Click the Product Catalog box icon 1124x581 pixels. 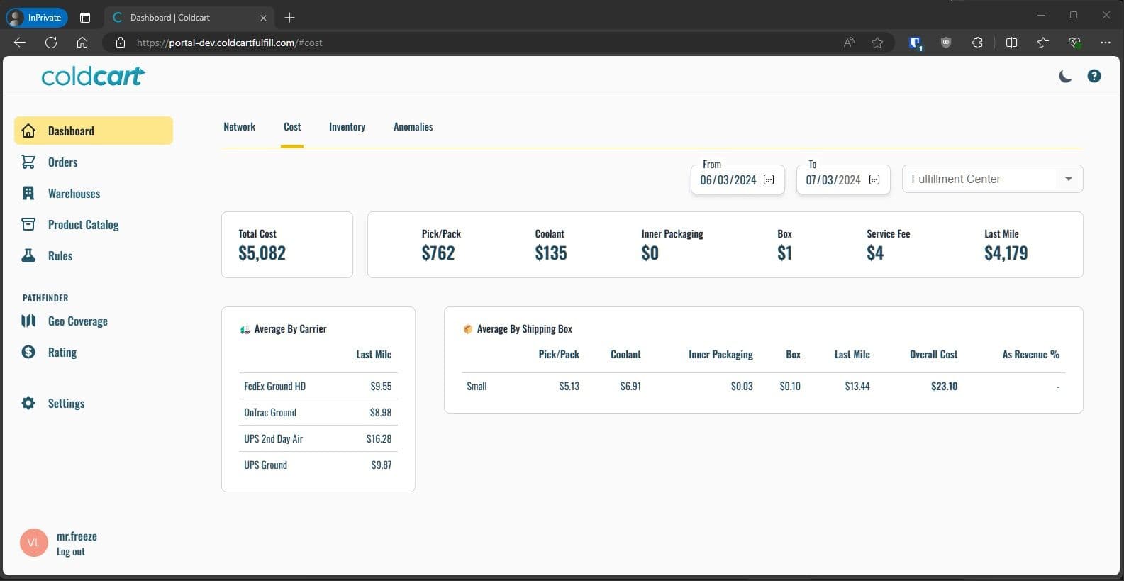(x=28, y=225)
